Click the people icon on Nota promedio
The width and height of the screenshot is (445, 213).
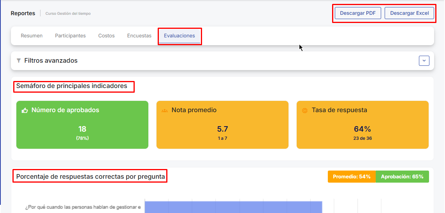165,111
